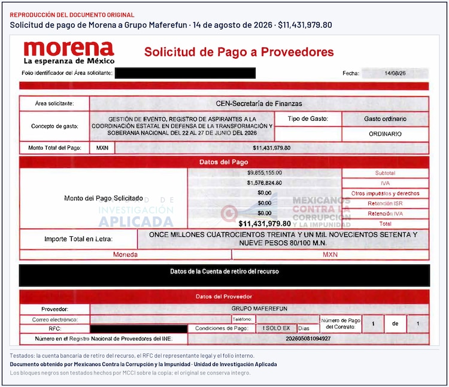Click the blacked-out Folio identificador field
The height and width of the screenshot is (387, 449).
pos(185,73)
